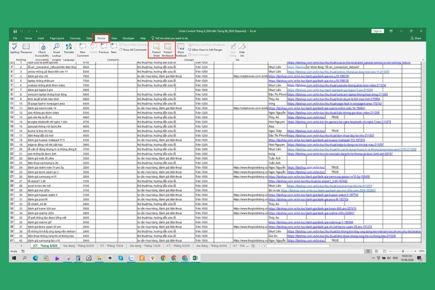
Task: Click the Sign in button
Action: pos(377,31)
